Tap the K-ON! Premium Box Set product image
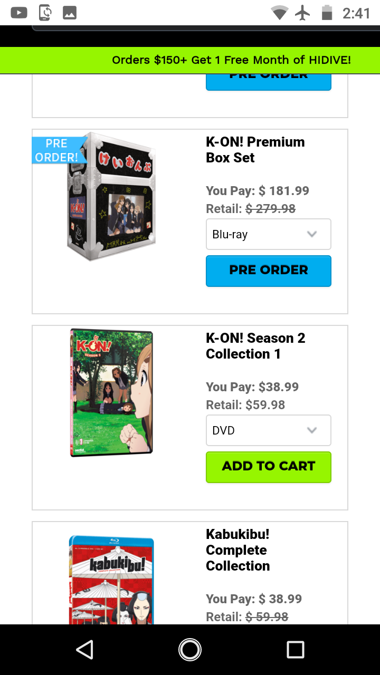 [111, 196]
